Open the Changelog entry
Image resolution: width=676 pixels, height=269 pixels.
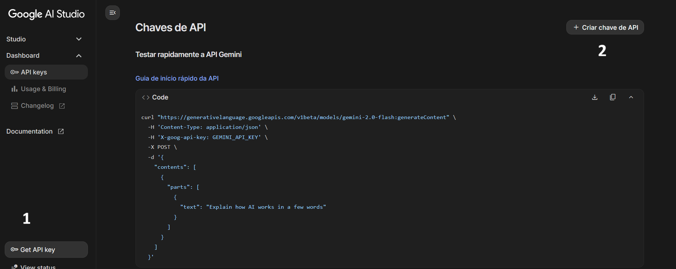coord(37,106)
